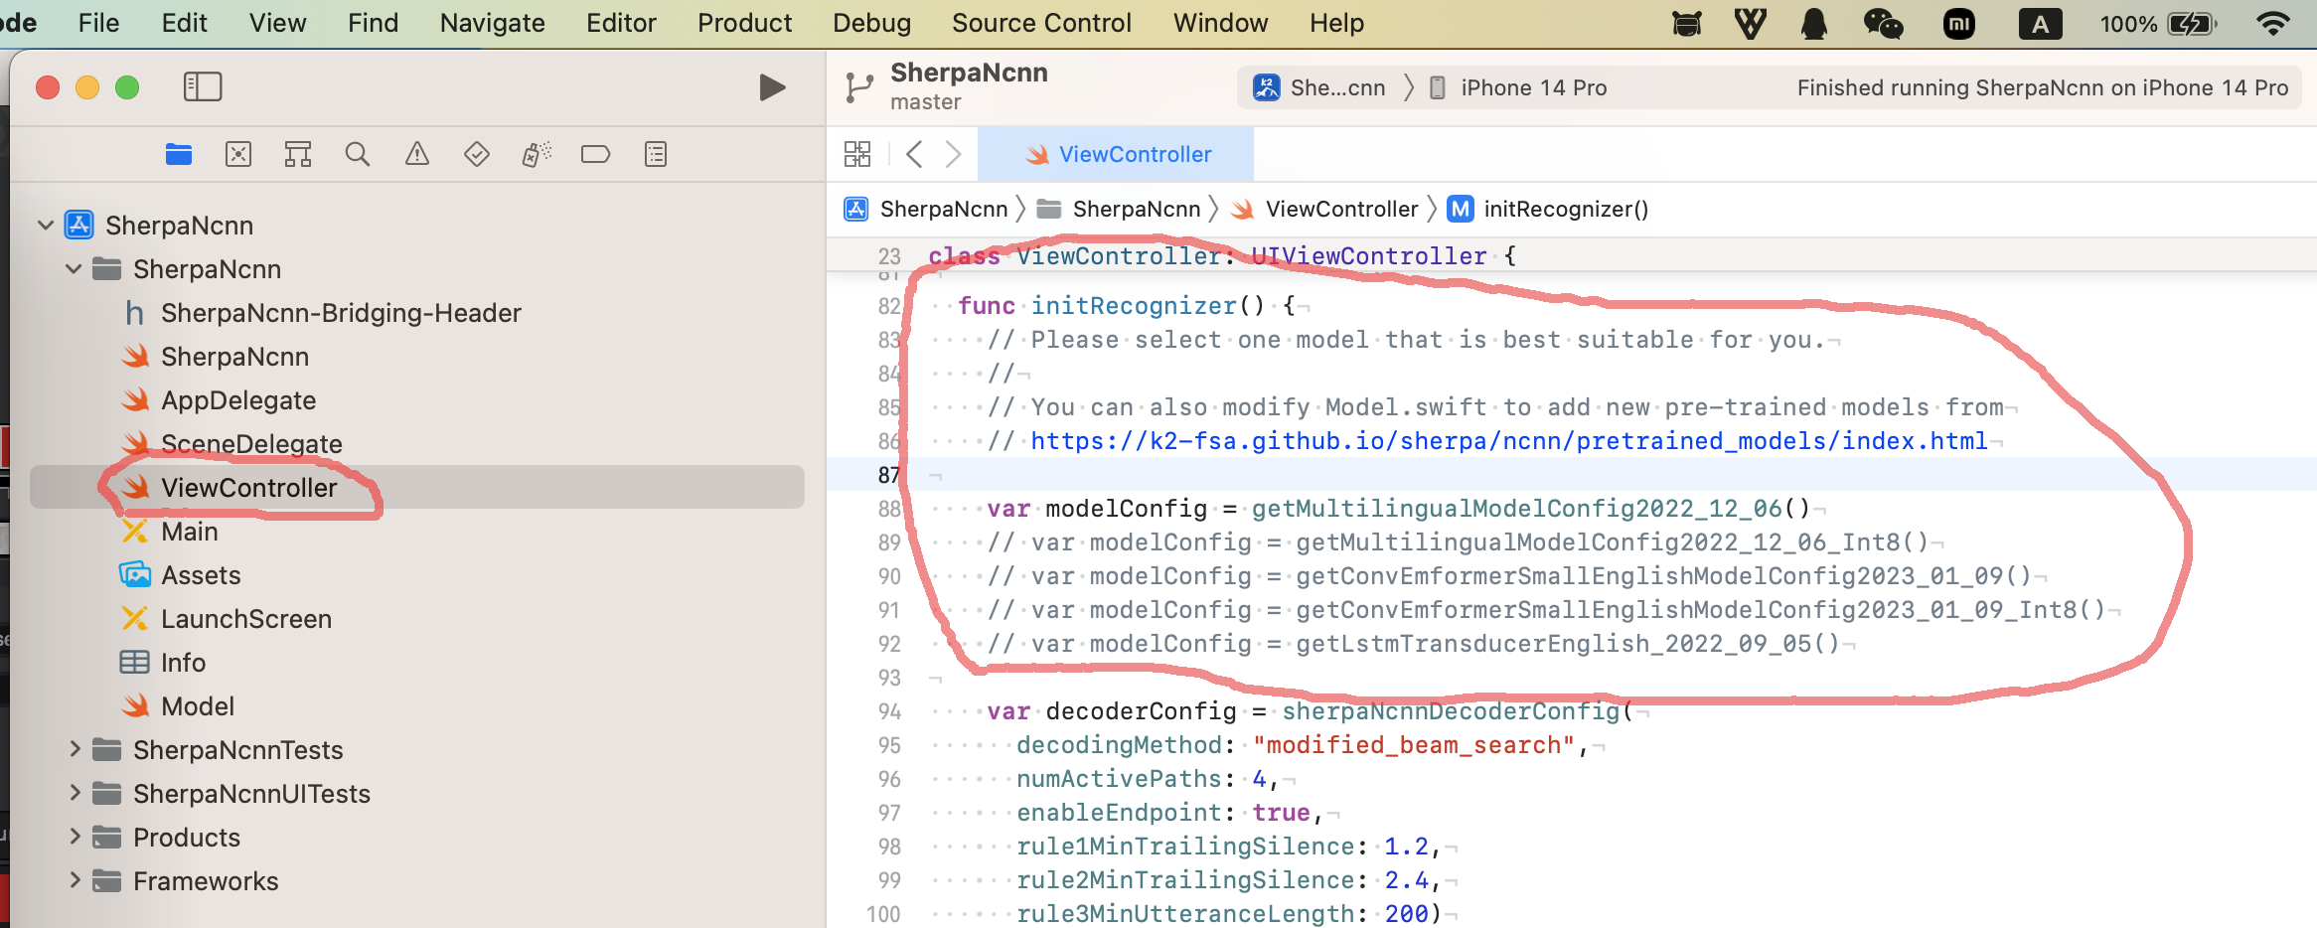The image size is (2317, 928).
Task: Click SherpaNcnn project in the jump bar
Action: 926,209
